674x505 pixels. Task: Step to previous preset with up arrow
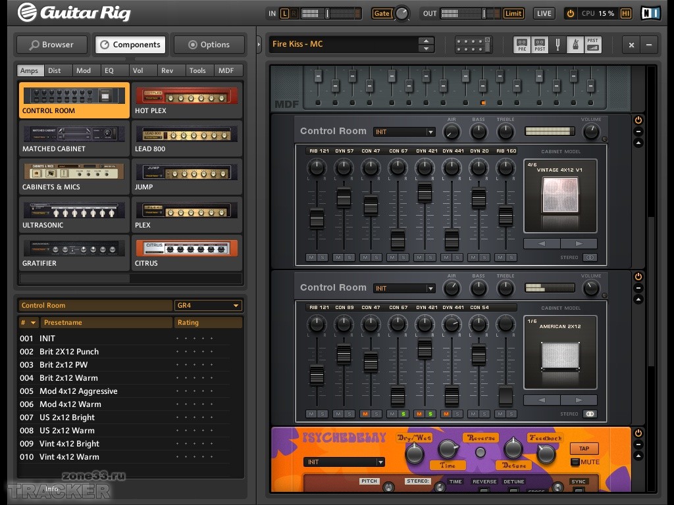pos(426,41)
